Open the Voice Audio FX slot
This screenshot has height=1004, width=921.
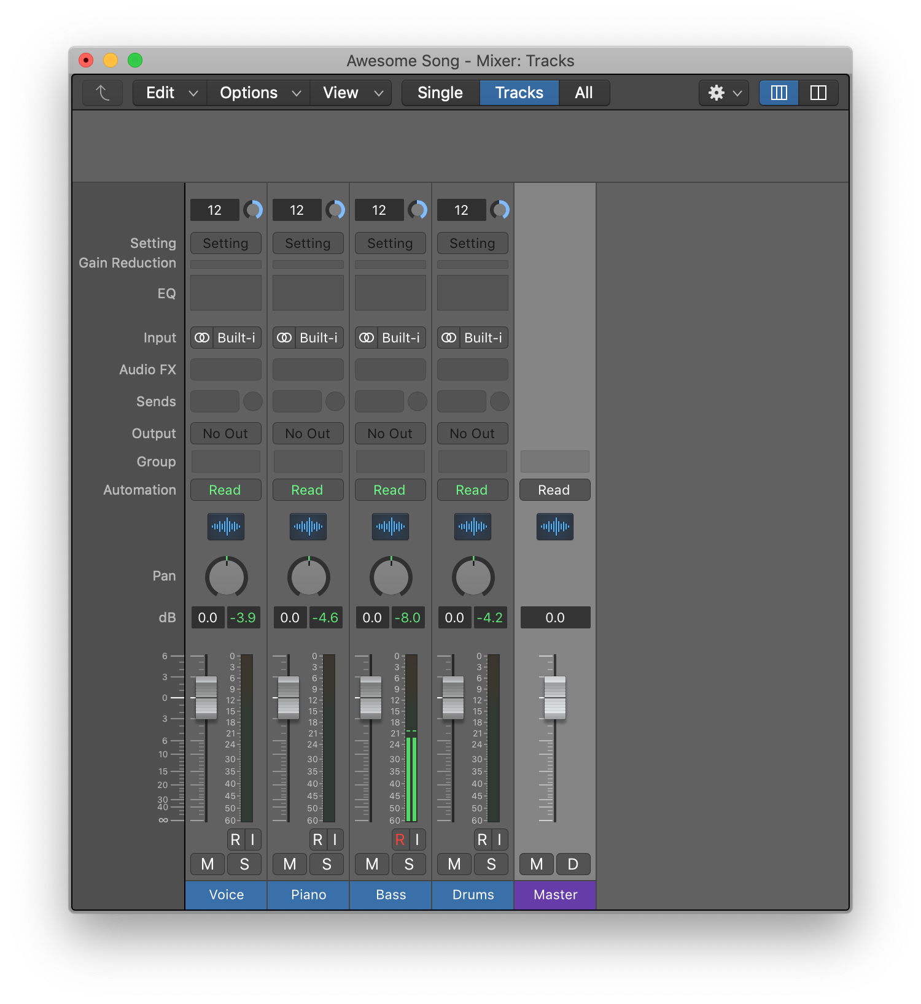[226, 369]
